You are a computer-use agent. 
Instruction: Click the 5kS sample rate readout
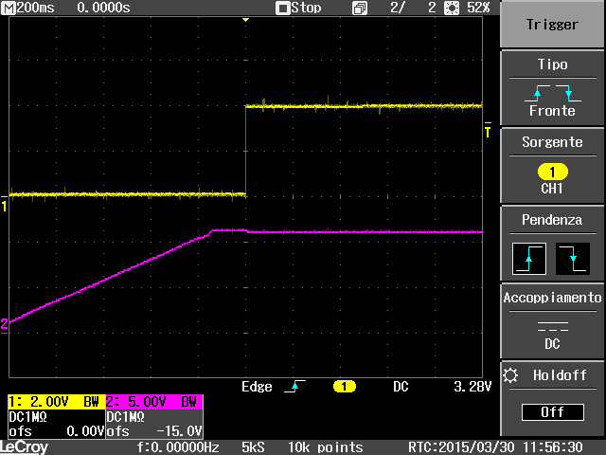pyautogui.click(x=253, y=447)
